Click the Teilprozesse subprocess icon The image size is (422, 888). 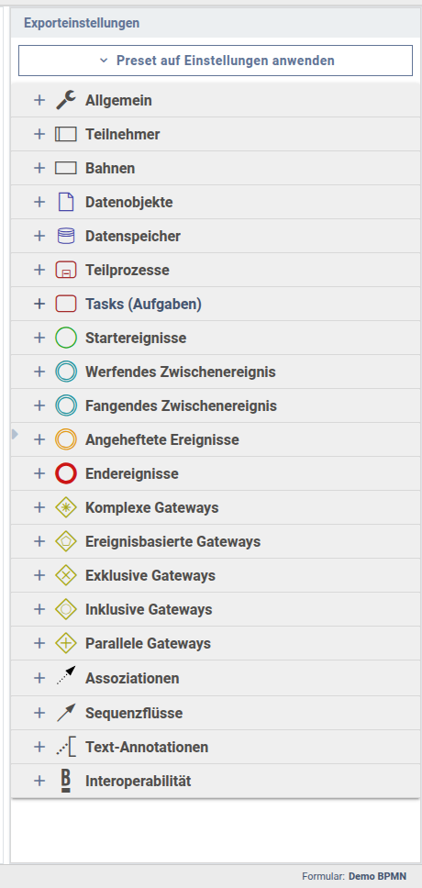click(x=66, y=270)
